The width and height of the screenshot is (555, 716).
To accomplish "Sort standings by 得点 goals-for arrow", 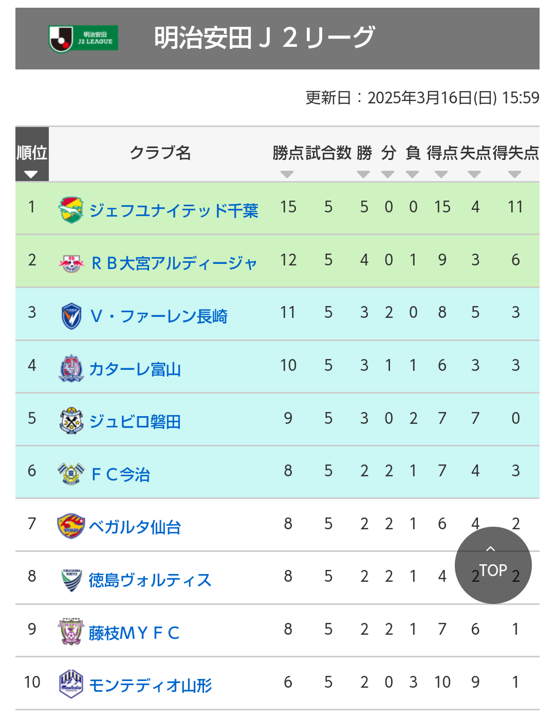I will (x=441, y=174).
